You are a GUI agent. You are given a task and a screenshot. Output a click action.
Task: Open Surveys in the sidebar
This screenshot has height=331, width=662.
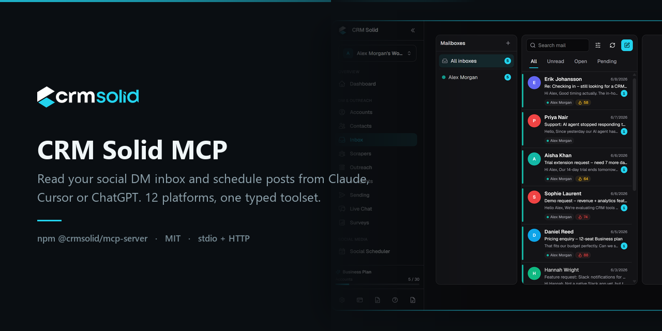[x=377, y=223]
